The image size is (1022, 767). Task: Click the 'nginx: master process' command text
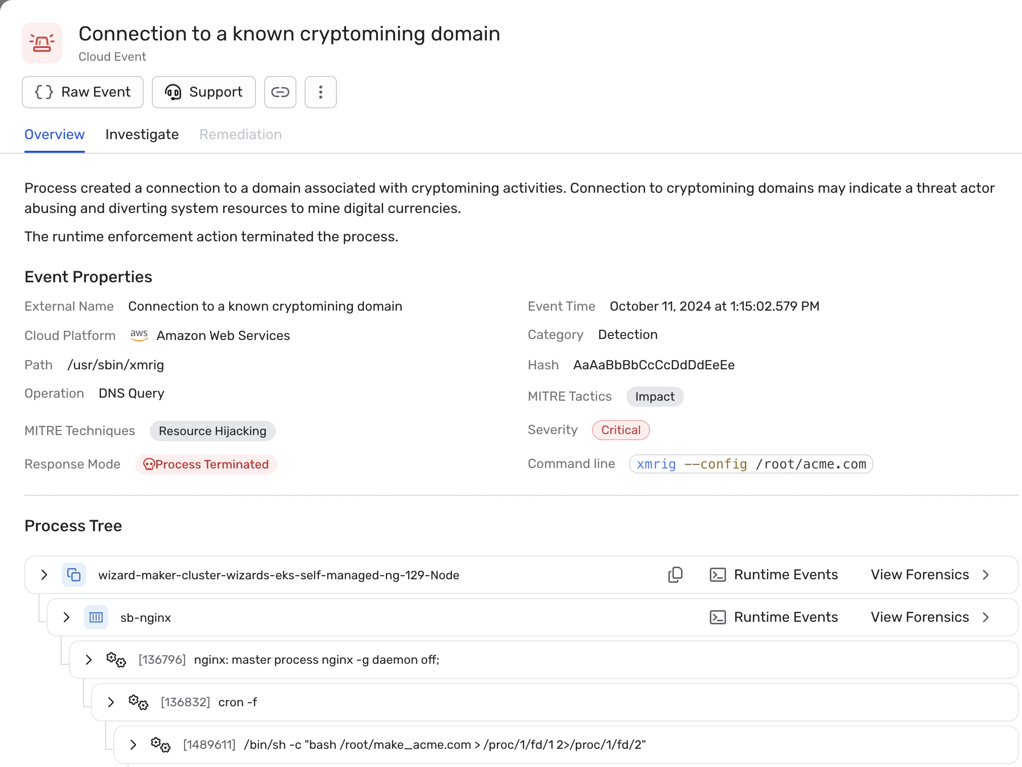(317, 660)
